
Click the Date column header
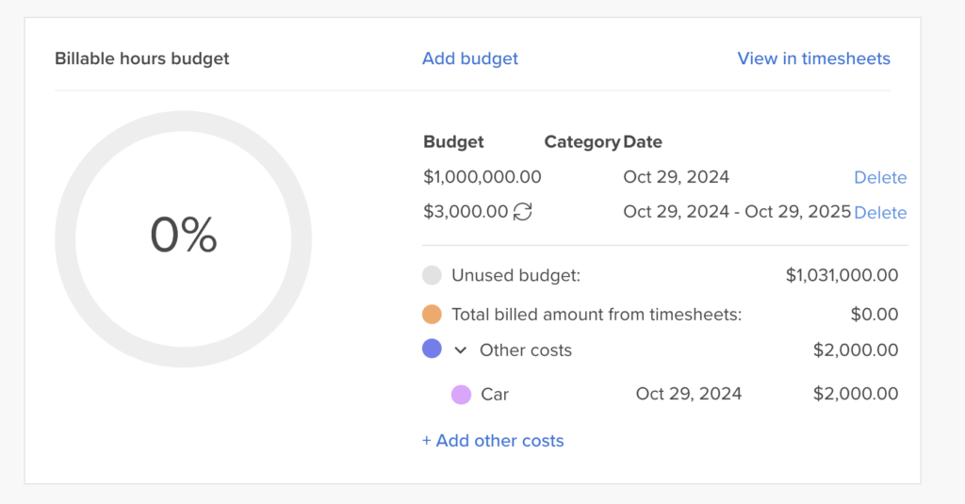[x=643, y=142]
